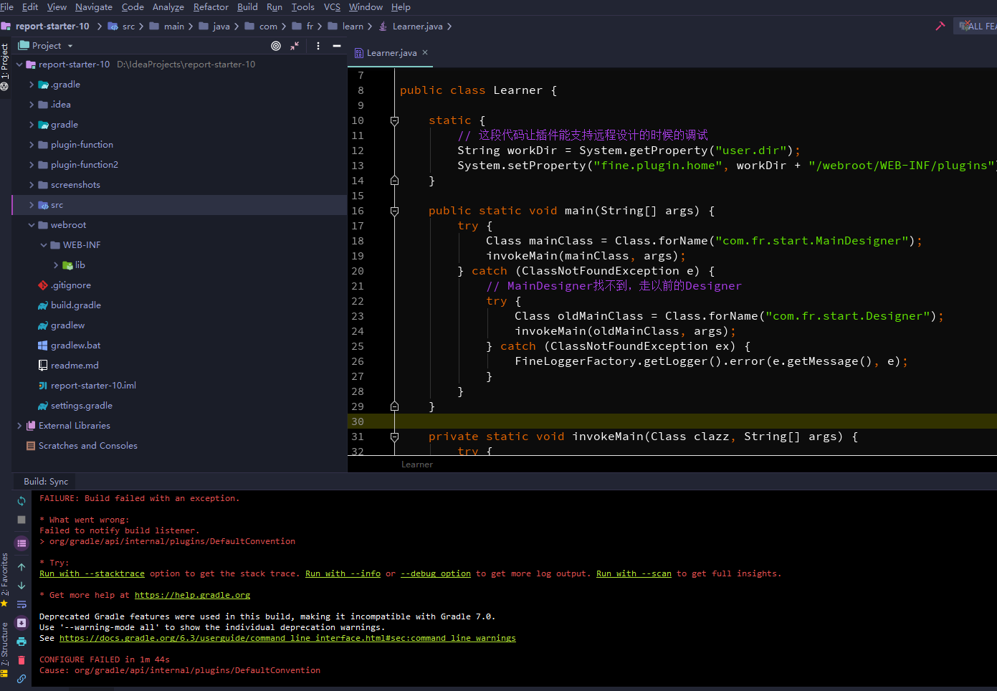The width and height of the screenshot is (997, 691).
Task: Click the 'learn' breadcrumb in navigation bar
Action: click(x=352, y=27)
